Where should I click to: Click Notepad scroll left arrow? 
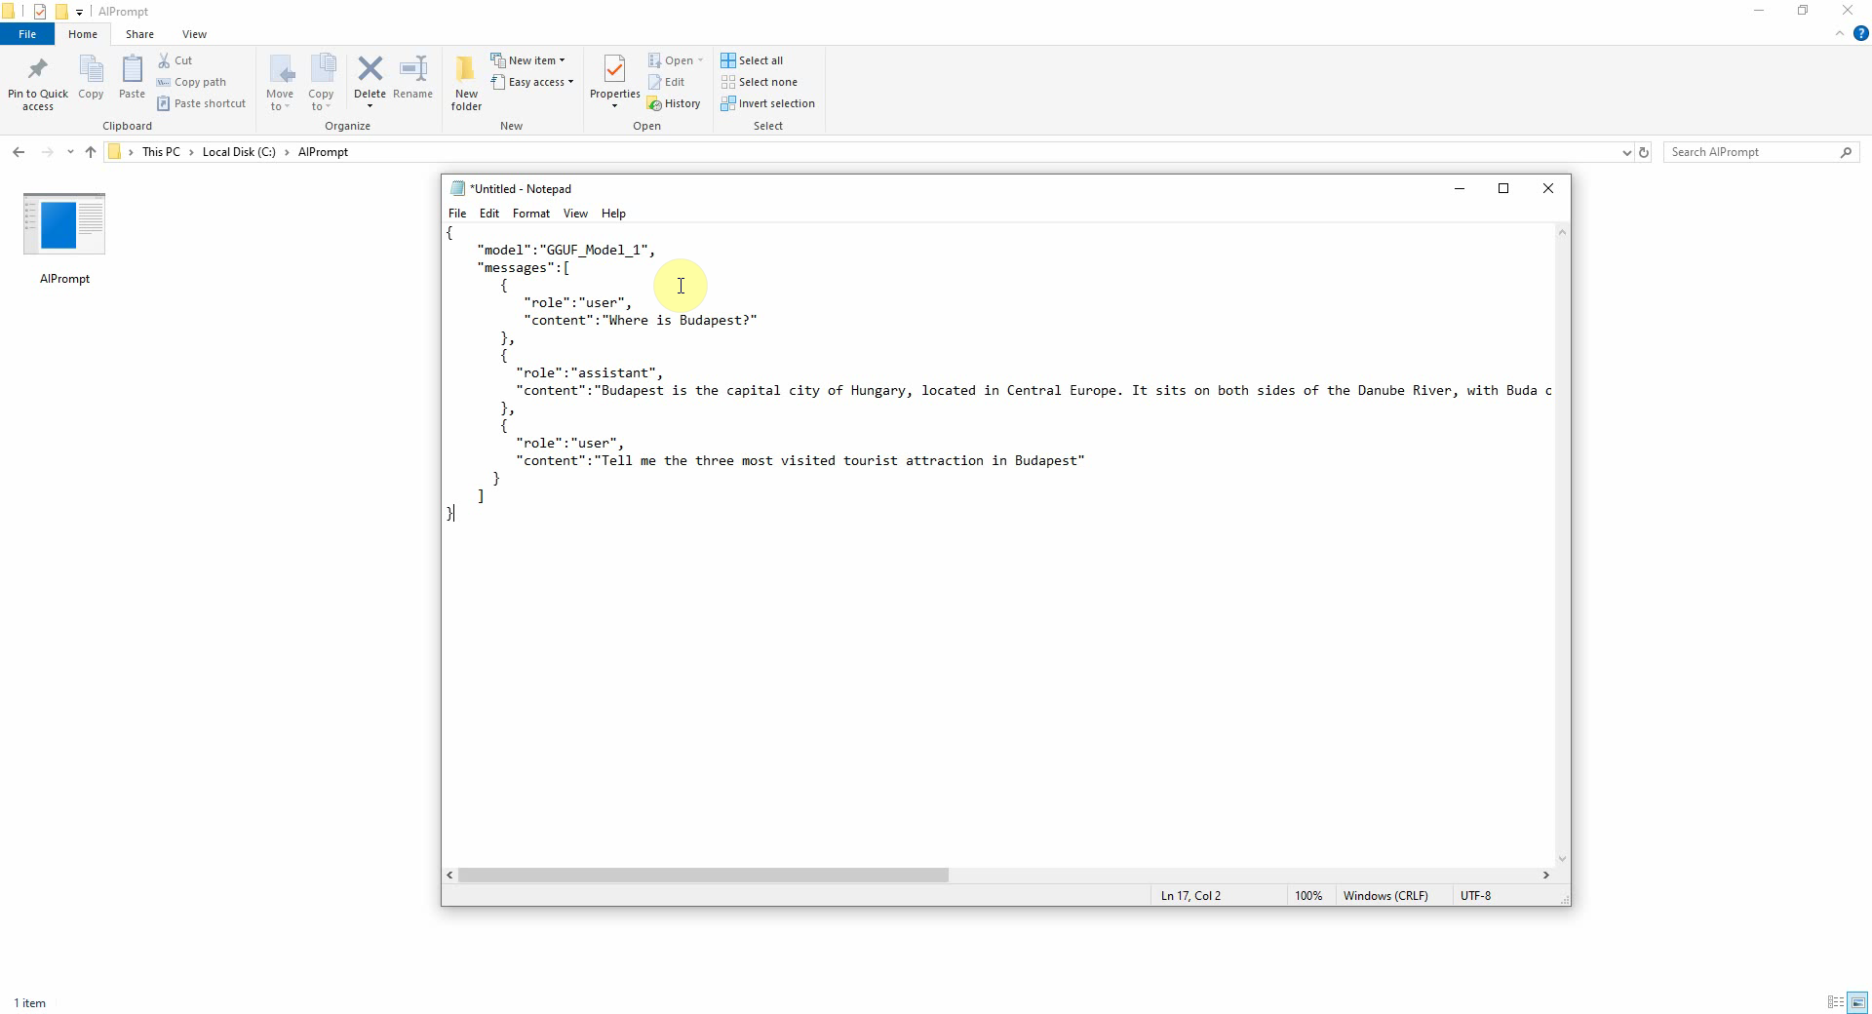449,876
